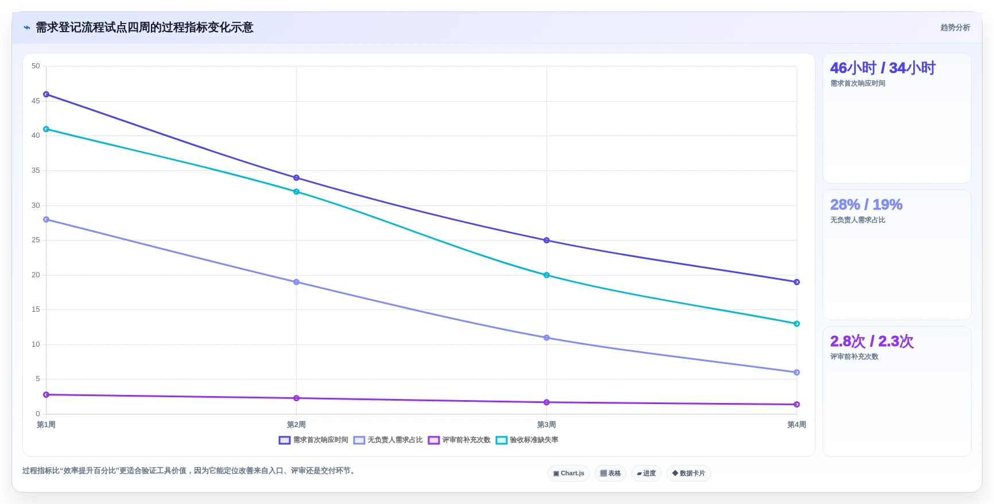Click the Chart.js chip
Image resolution: width=994 pixels, height=504 pixels.
[569, 473]
